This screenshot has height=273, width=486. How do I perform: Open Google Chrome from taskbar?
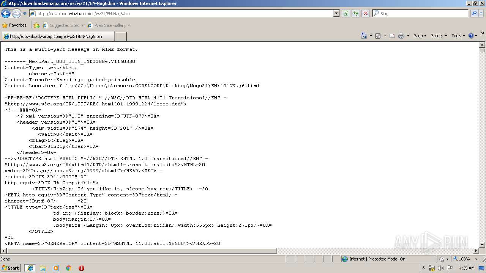[69, 268]
